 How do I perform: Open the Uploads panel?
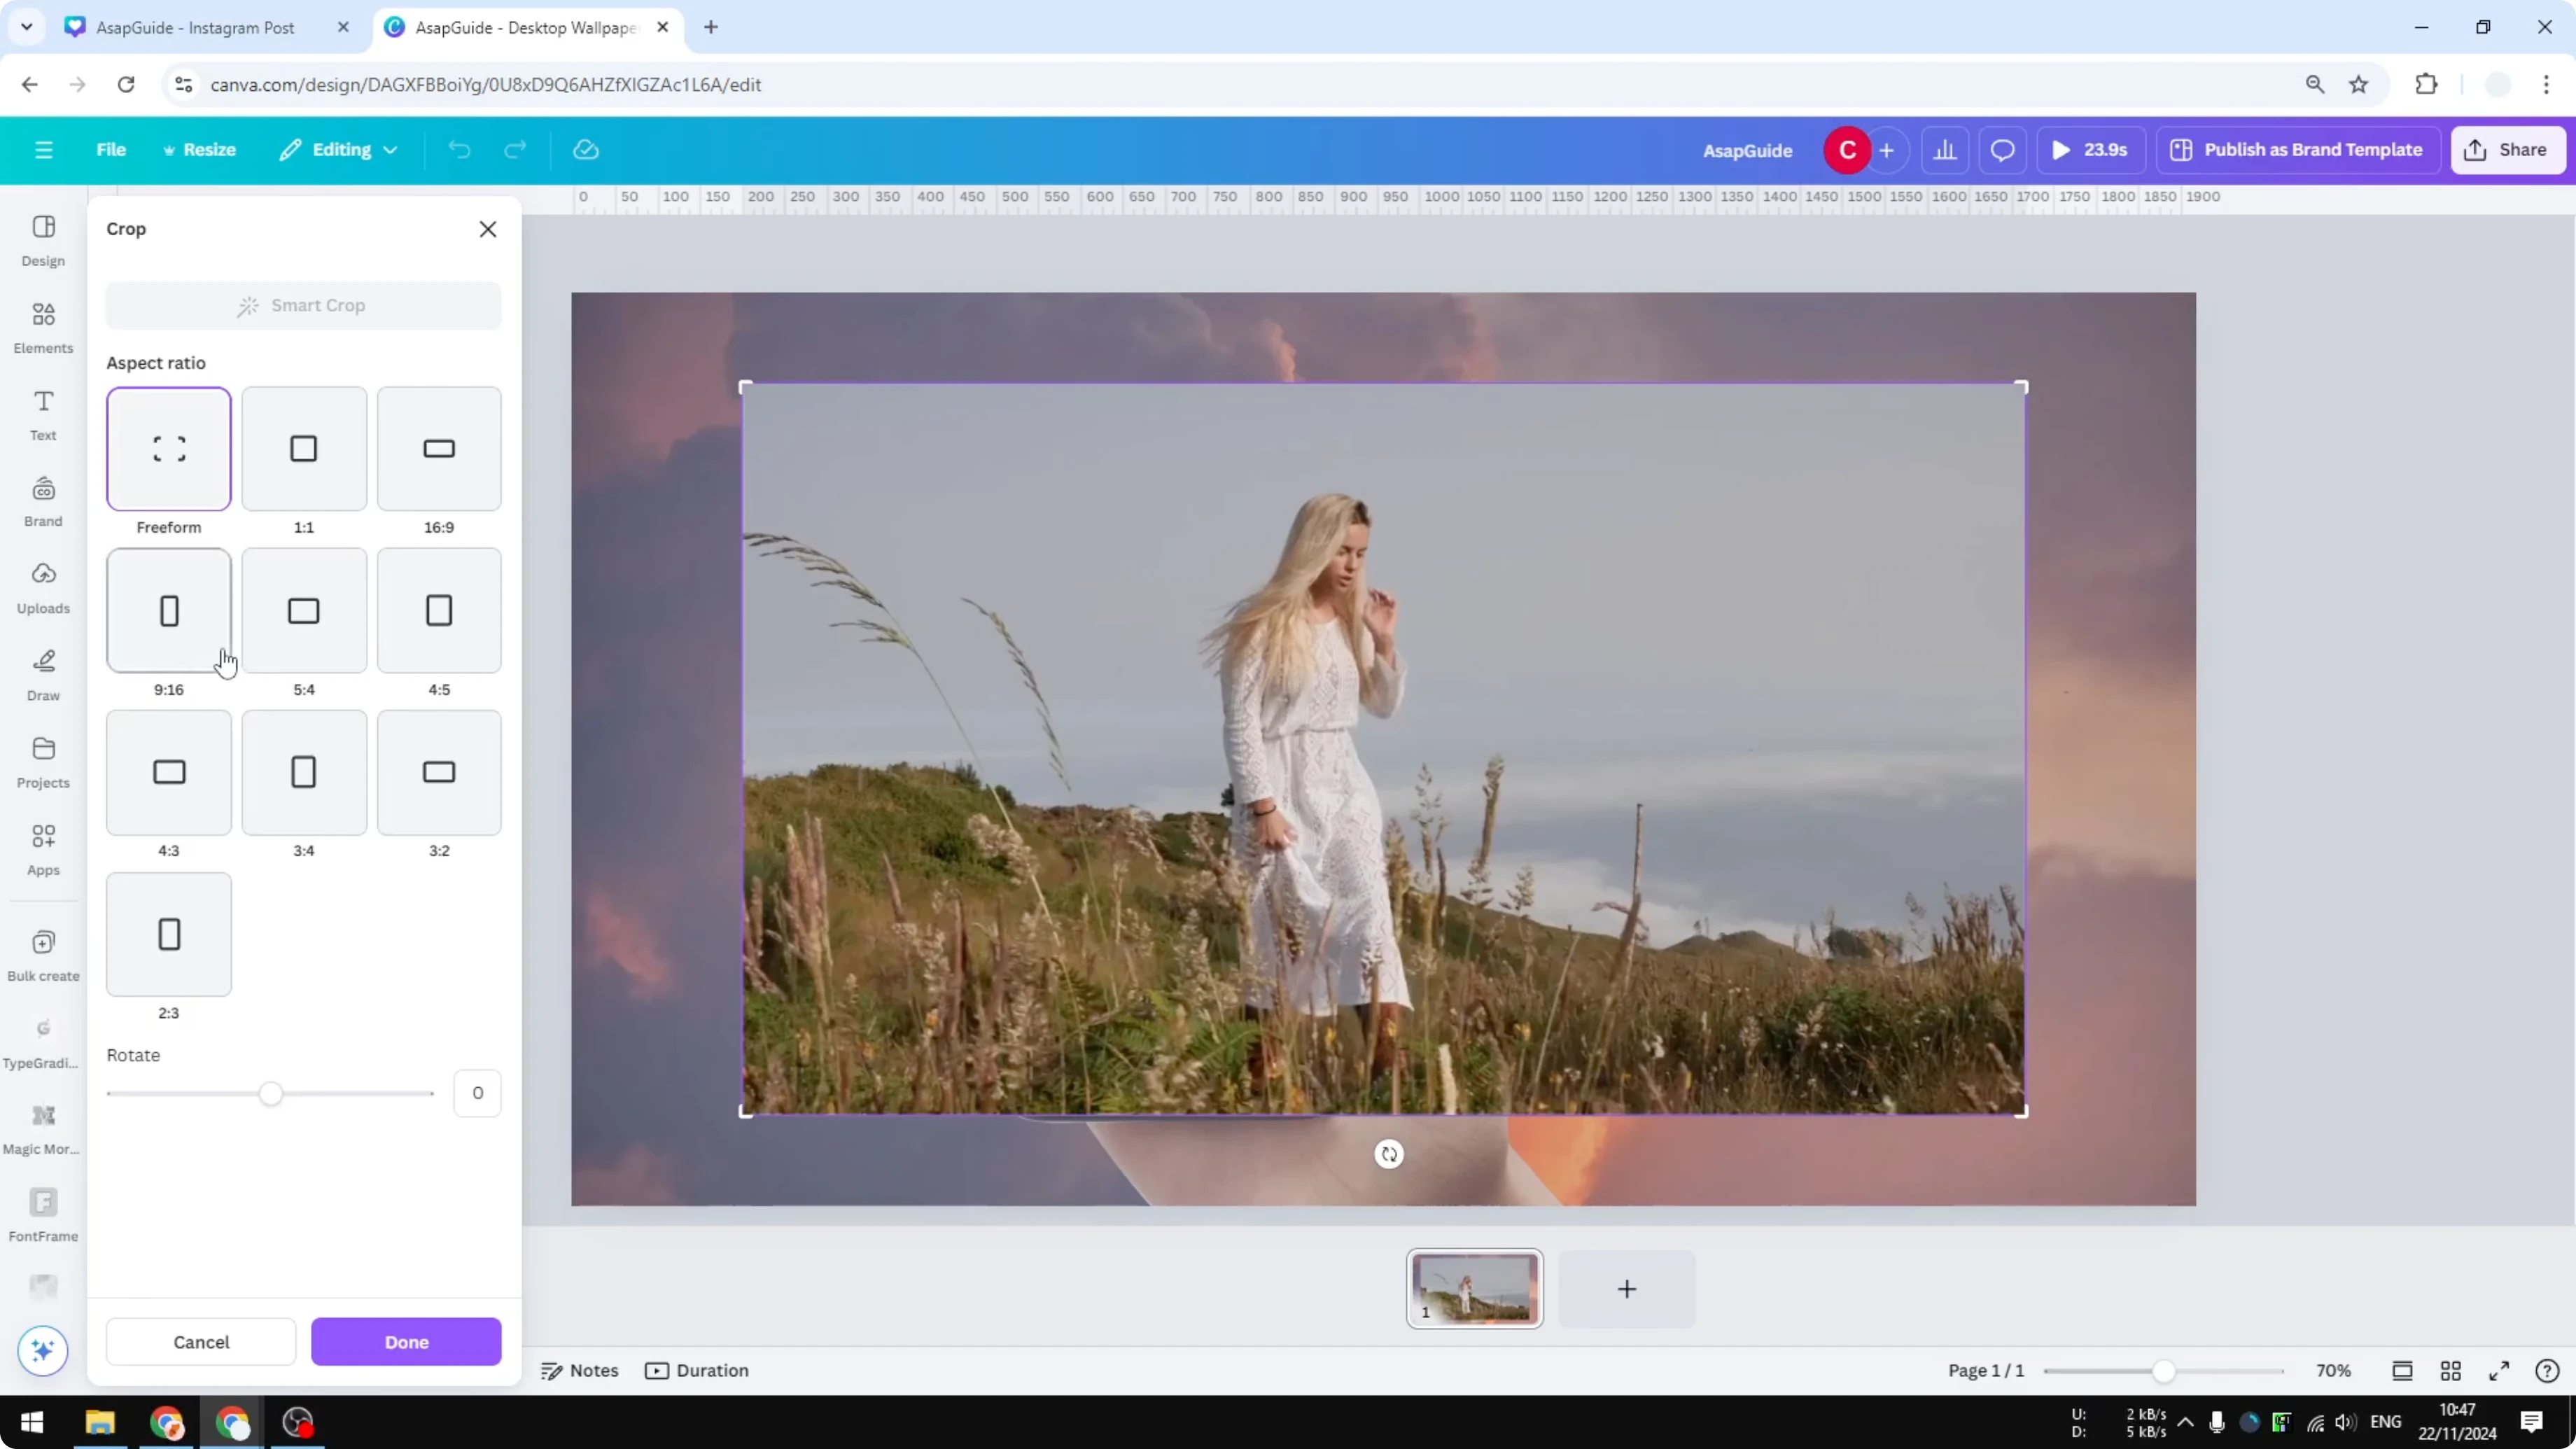42,586
